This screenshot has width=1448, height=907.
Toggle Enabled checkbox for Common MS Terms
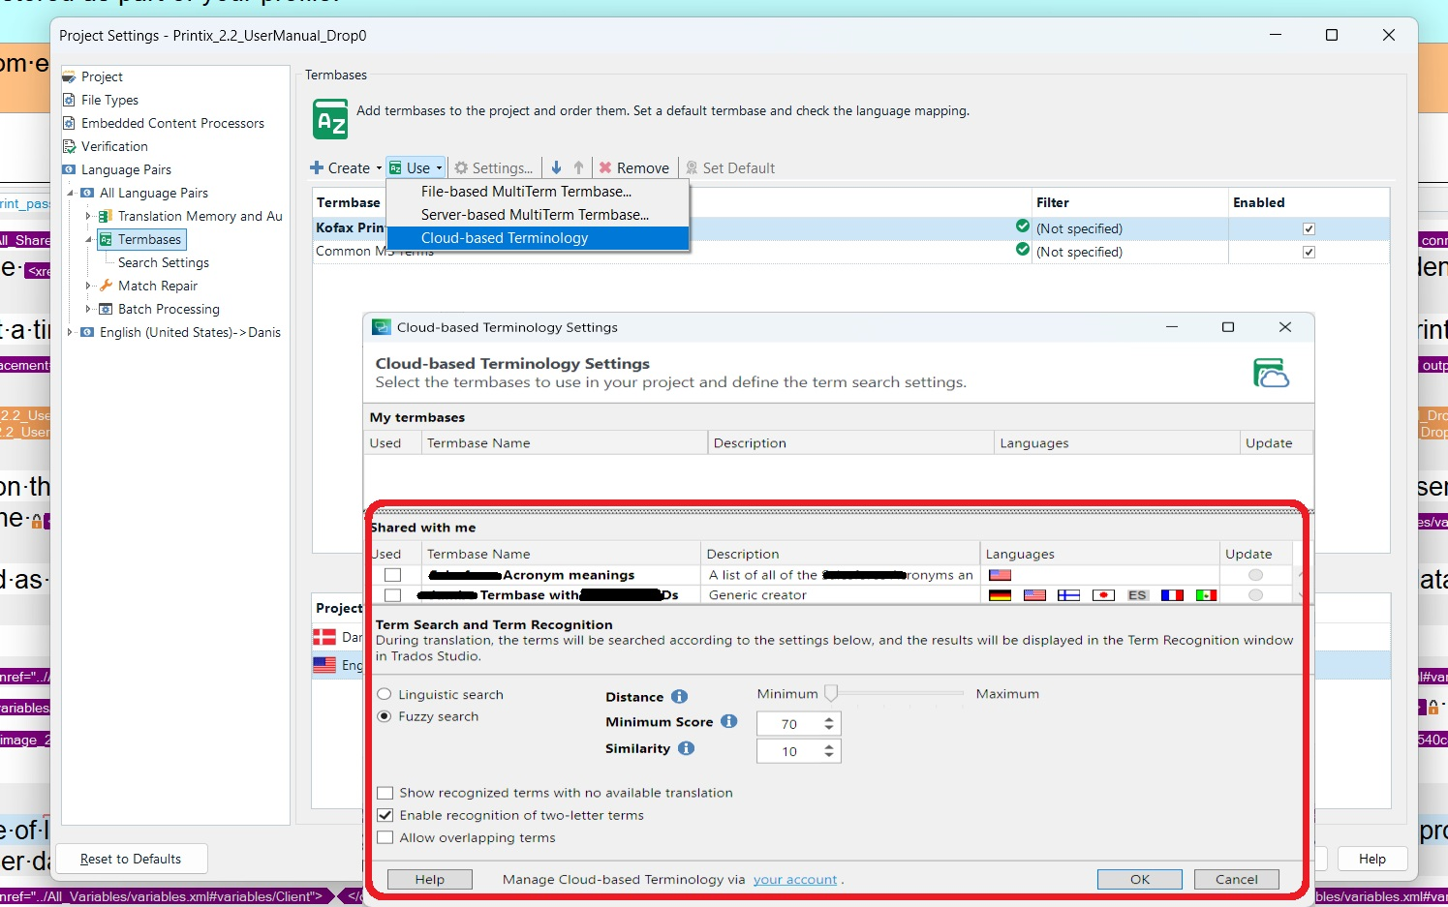(1309, 252)
